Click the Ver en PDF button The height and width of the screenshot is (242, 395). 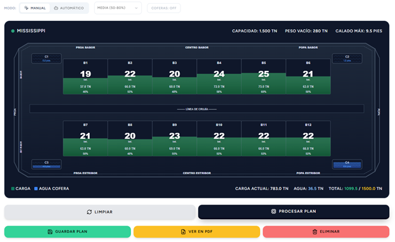(197, 232)
